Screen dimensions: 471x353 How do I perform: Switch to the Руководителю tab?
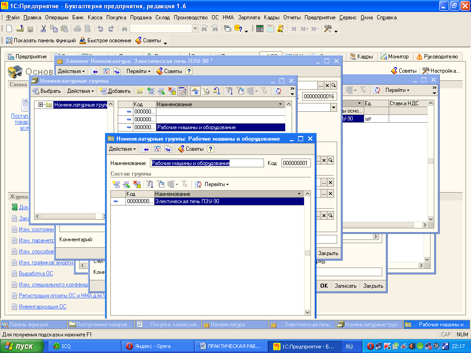coord(437,57)
